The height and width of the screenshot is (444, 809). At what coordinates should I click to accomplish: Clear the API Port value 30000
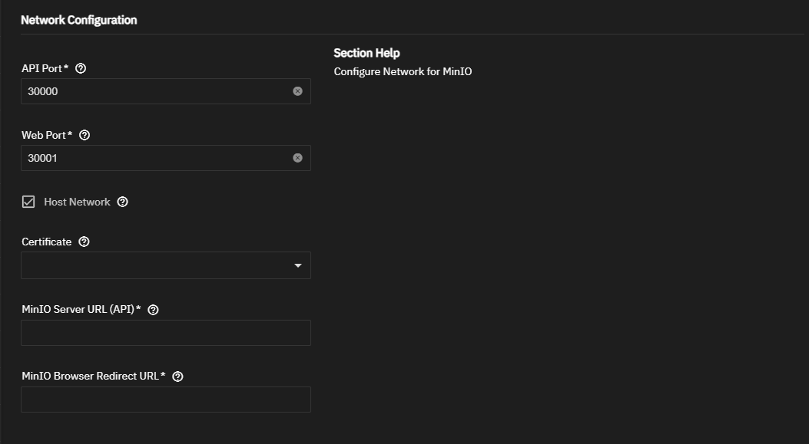click(x=297, y=91)
